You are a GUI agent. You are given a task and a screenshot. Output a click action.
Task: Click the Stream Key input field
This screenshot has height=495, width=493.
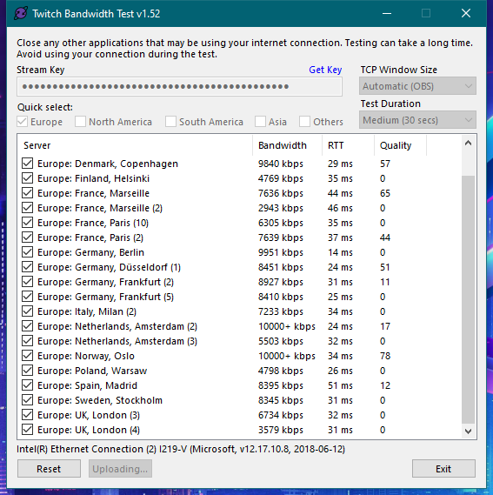click(x=179, y=86)
